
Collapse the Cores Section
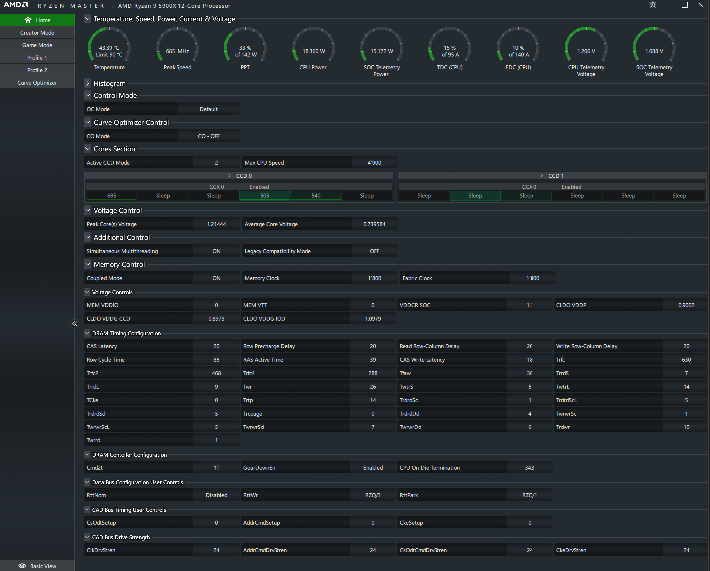coord(88,149)
